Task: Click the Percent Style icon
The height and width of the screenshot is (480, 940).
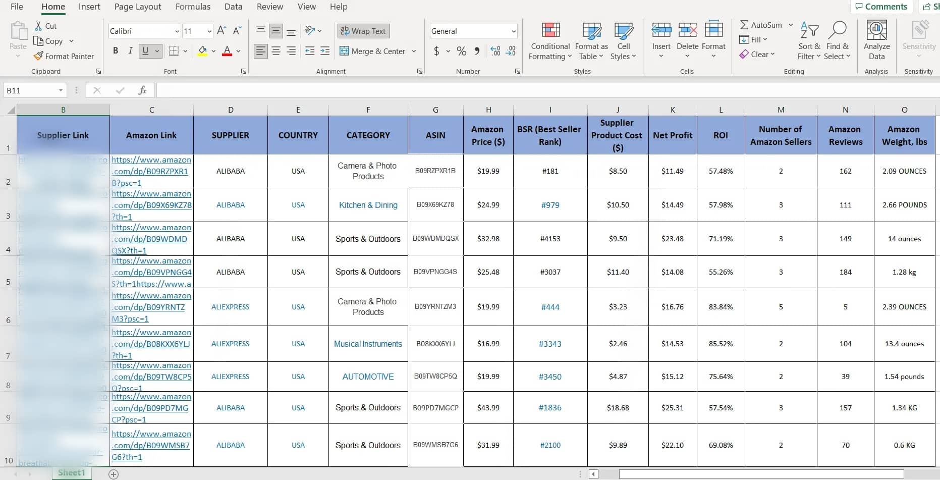Action: [x=461, y=51]
